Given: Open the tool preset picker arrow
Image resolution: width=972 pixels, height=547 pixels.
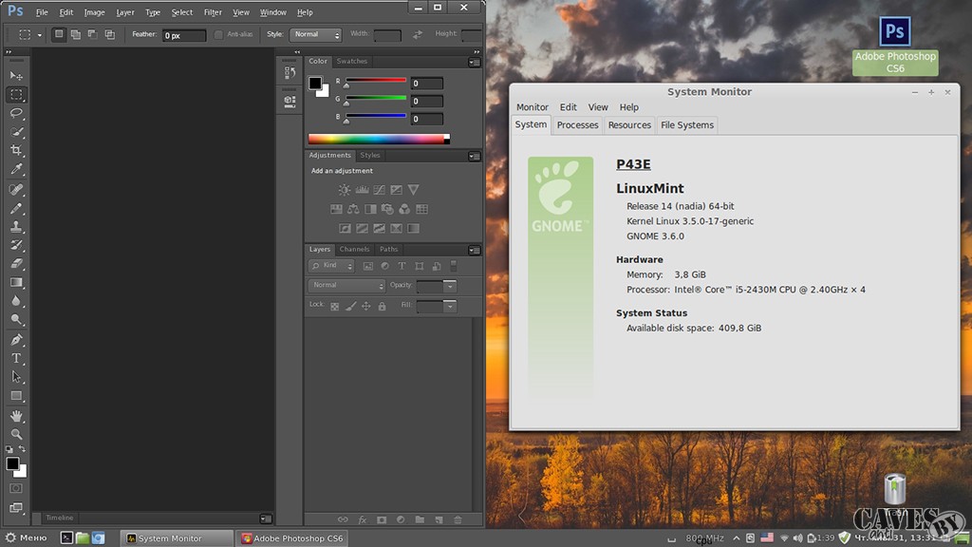Looking at the screenshot, I should click(40, 35).
